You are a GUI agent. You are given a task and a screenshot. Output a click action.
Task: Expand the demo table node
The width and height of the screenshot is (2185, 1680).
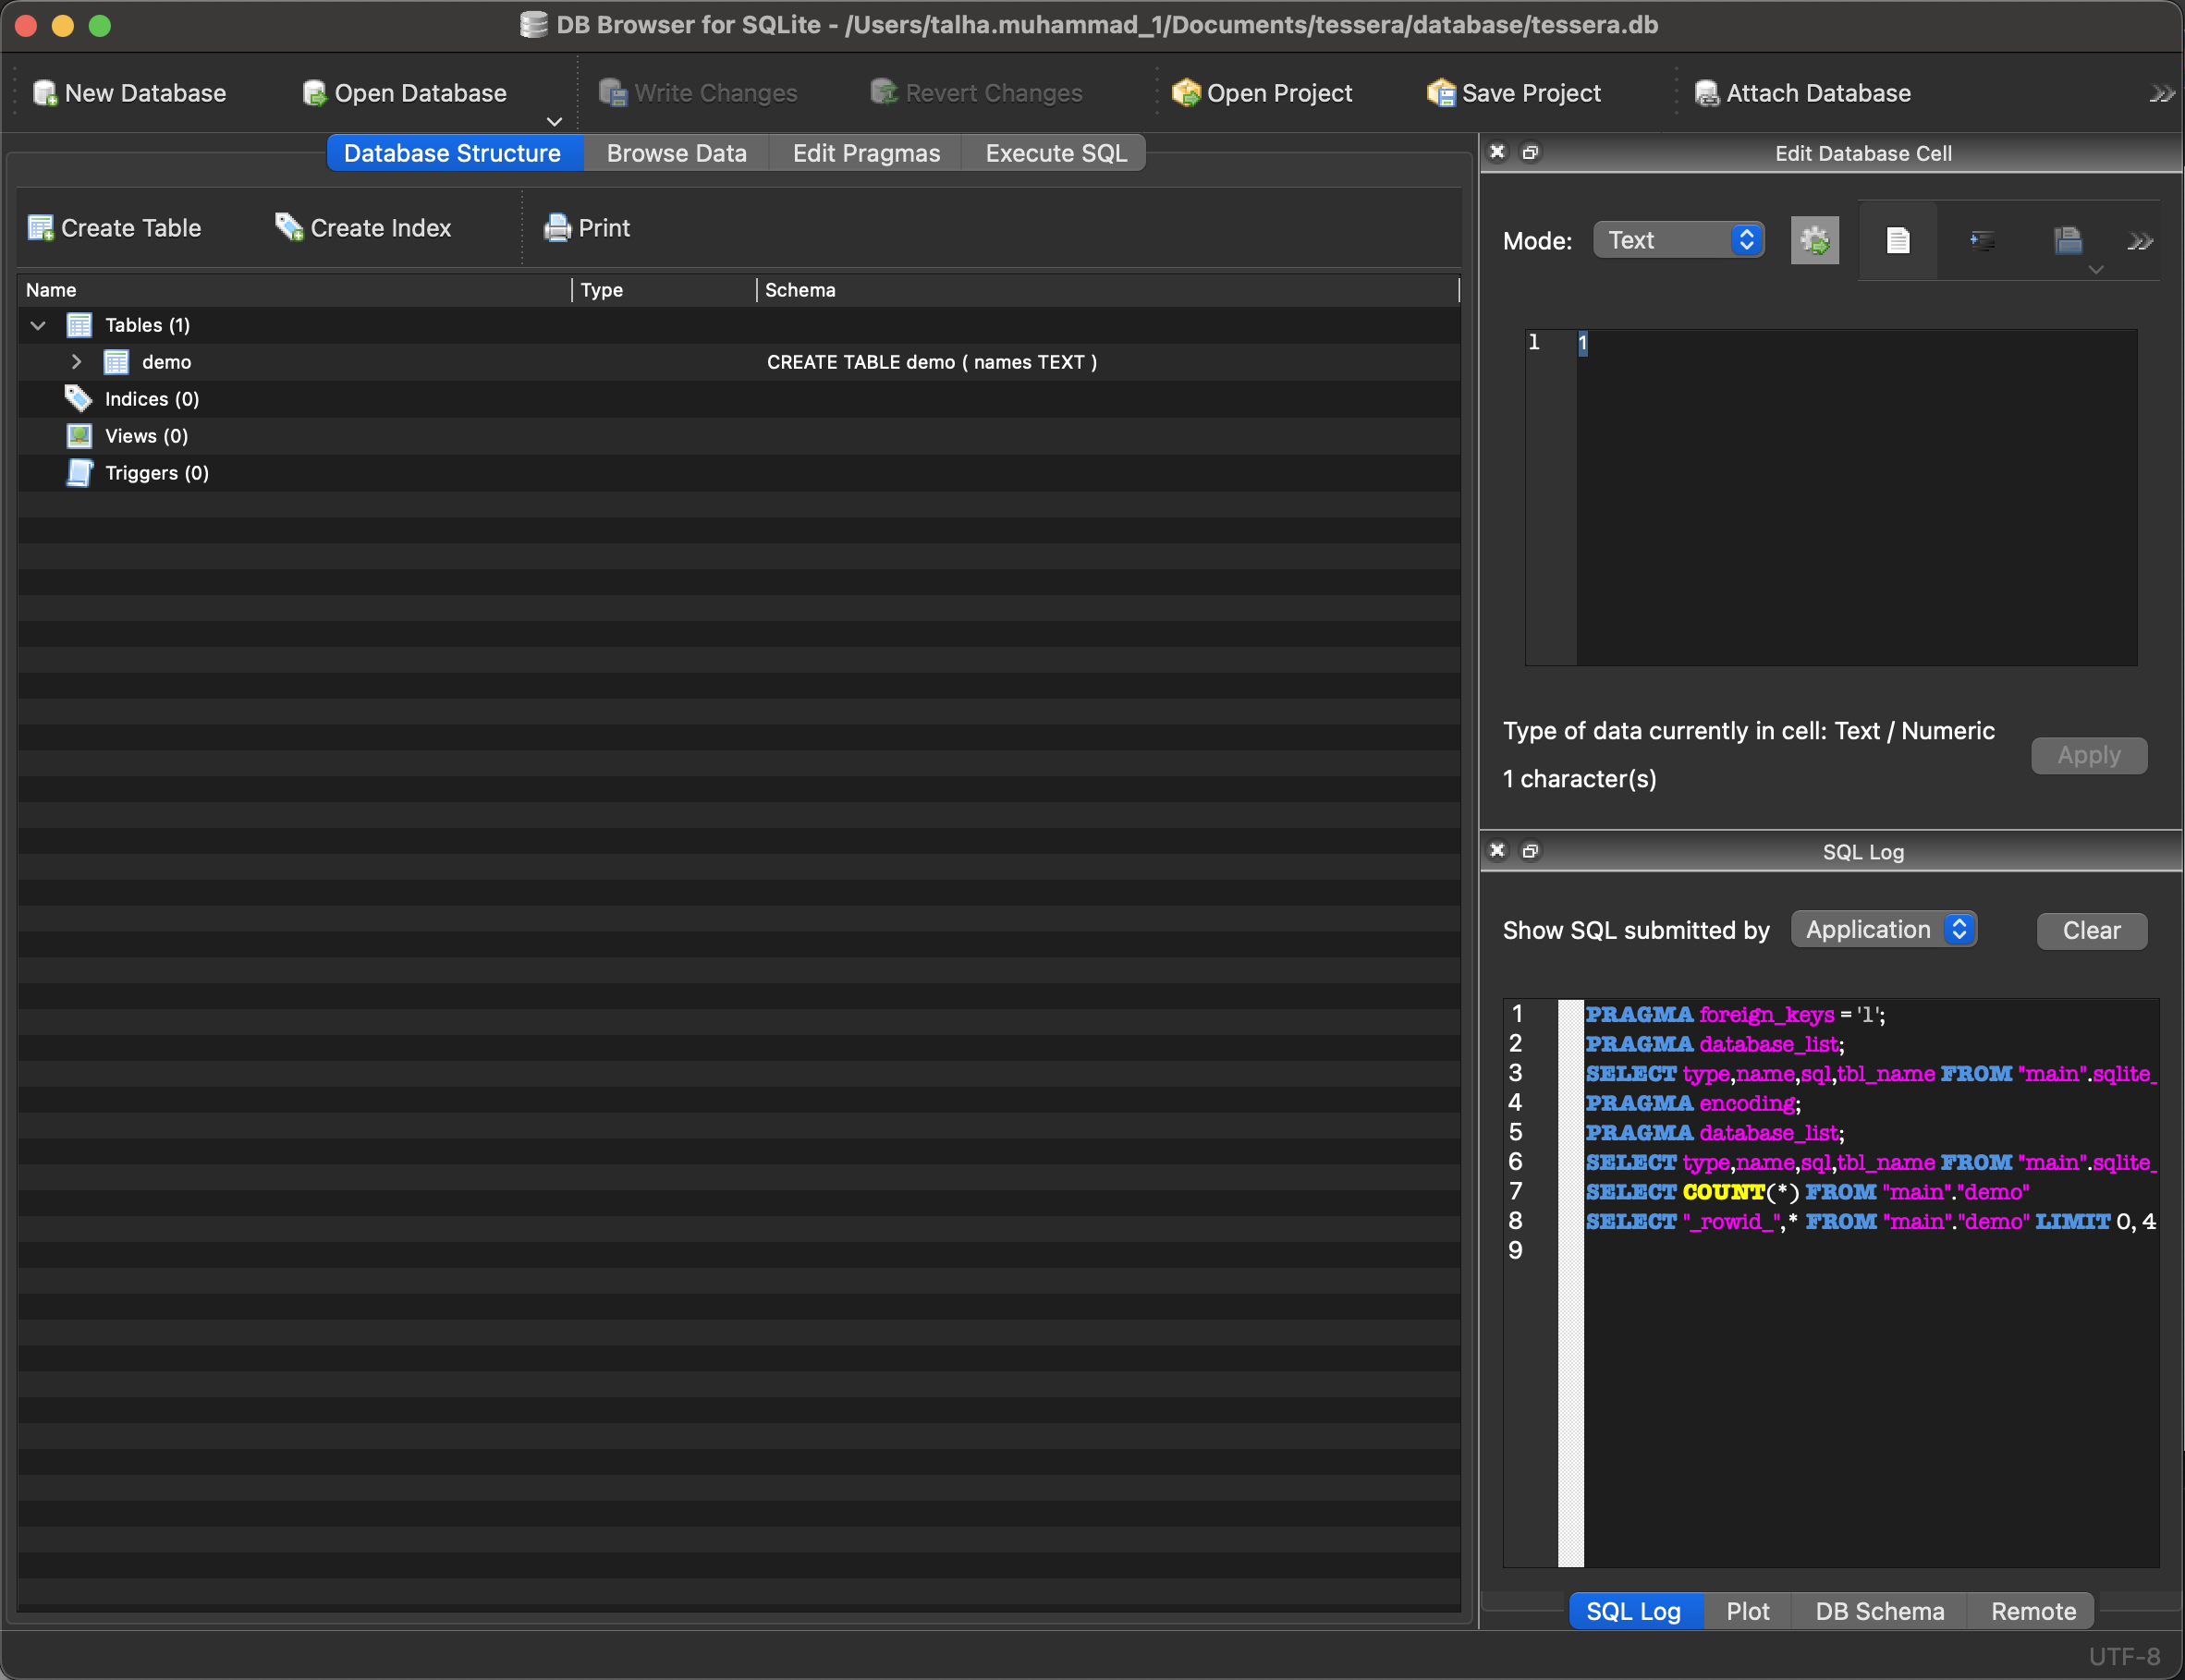tap(76, 362)
